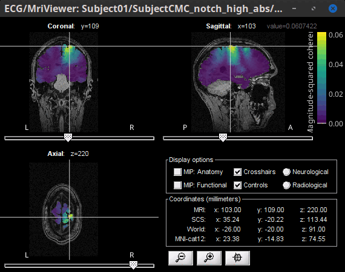Click the coherence hotspot in coronal view
345x272 pixels.
tap(68, 49)
